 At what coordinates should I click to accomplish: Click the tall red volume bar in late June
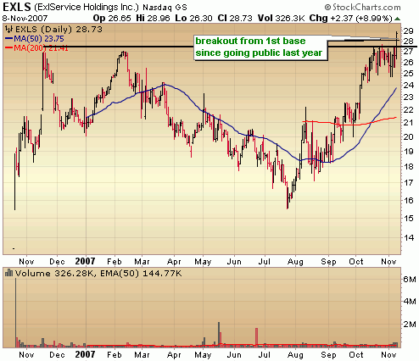click(256, 337)
